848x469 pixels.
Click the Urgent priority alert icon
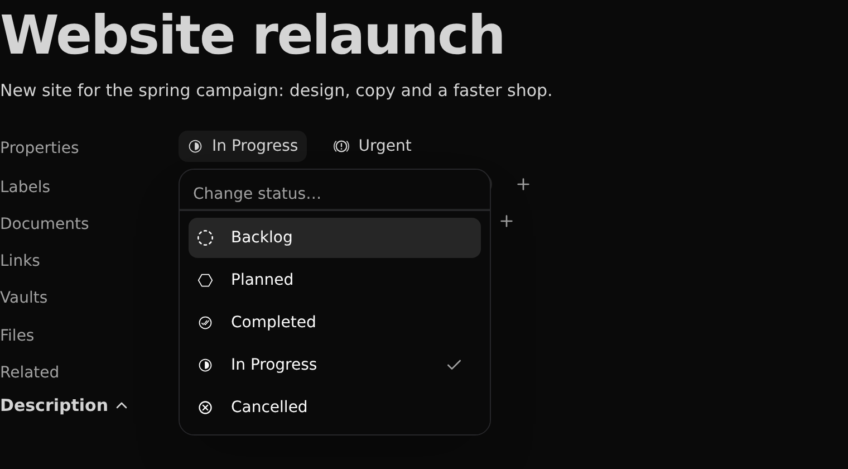(x=341, y=146)
